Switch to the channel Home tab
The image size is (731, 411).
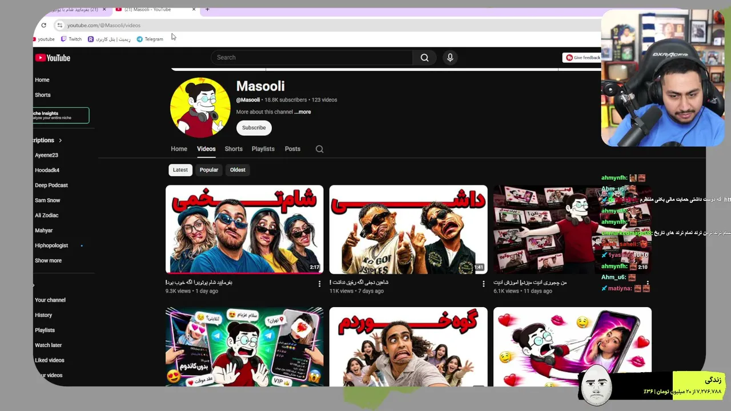click(x=179, y=149)
